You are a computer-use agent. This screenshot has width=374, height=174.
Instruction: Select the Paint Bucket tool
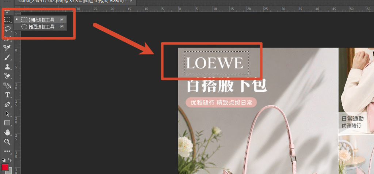(7, 85)
